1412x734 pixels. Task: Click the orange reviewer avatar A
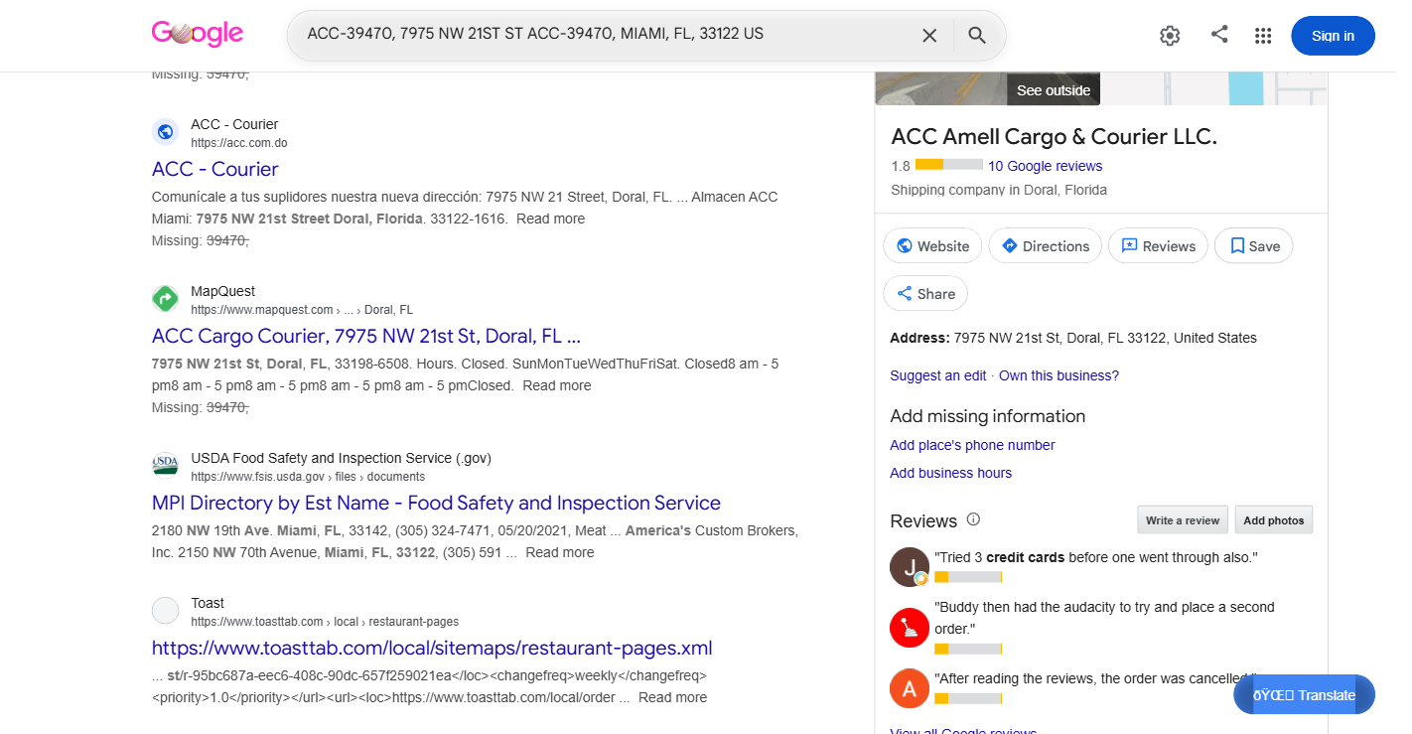[x=910, y=688]
